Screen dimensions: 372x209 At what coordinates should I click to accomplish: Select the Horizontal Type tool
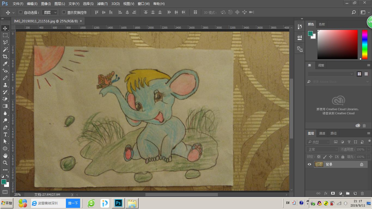point(5,134)
